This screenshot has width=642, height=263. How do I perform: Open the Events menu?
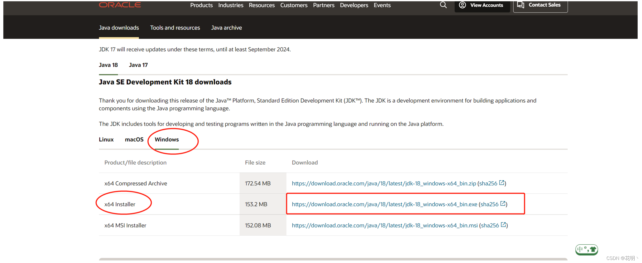coord(382,5)
